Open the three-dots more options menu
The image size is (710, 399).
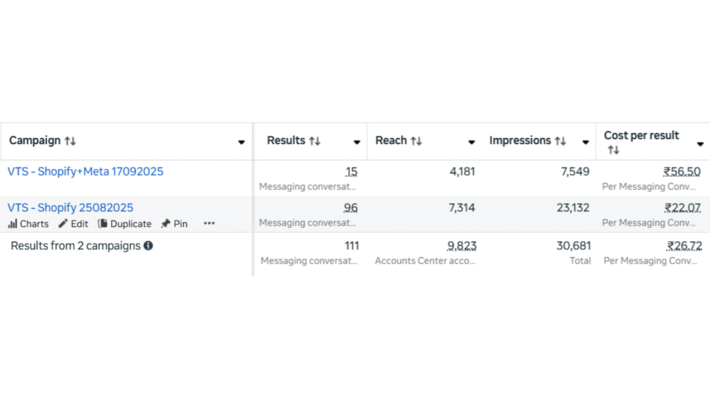(209, 224)
